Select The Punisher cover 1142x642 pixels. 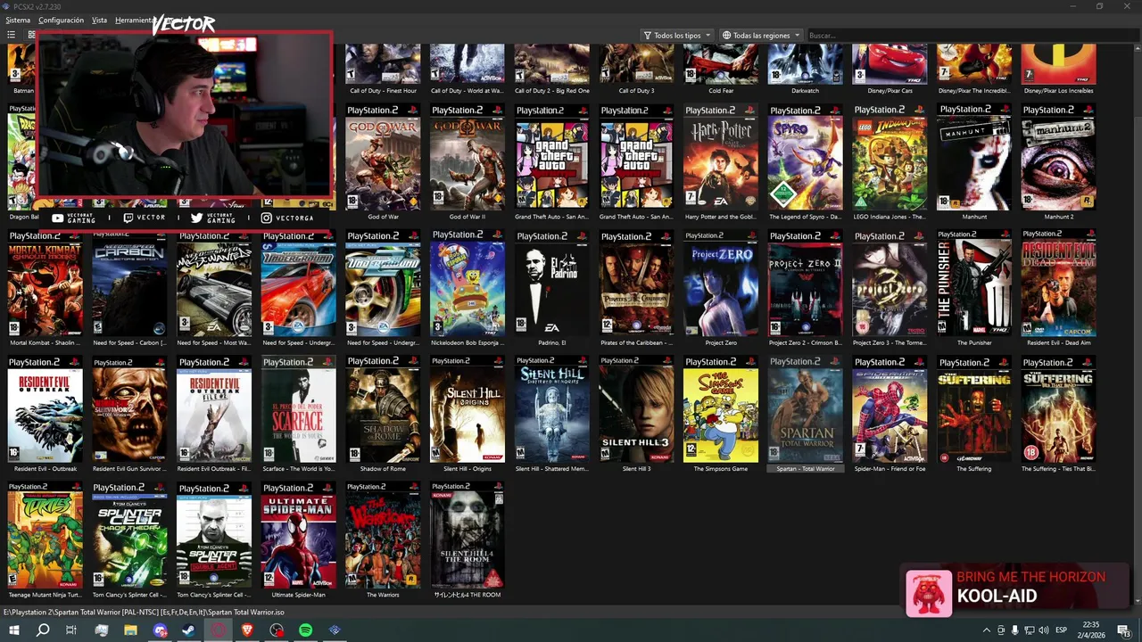974,284
